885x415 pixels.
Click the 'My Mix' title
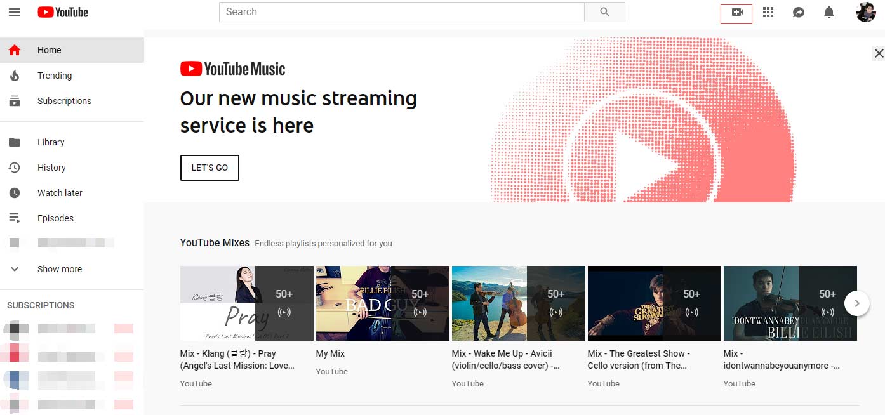(x=330, y=353)
